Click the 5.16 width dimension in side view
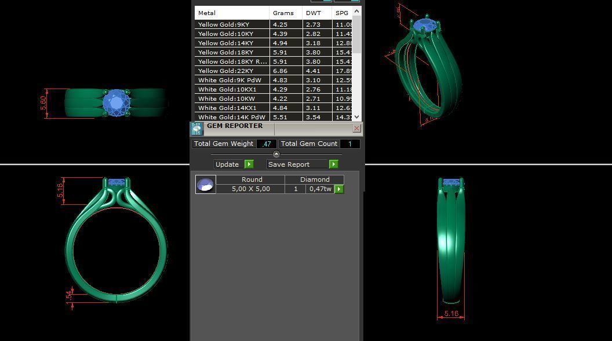Screen dimensions: 612x341 tap(451, 313)
